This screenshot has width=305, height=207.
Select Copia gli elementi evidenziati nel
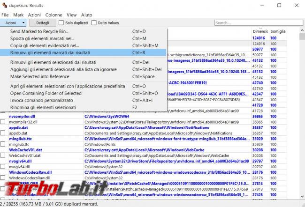tap(83, 45)
